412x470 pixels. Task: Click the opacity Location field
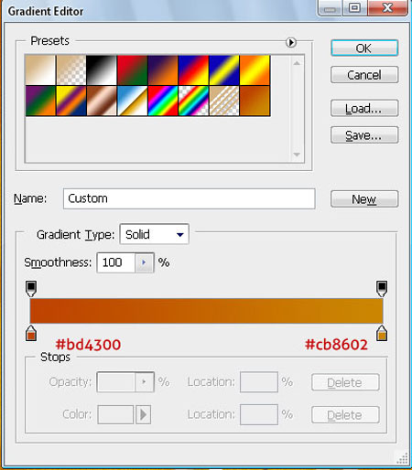pos(259,382)
